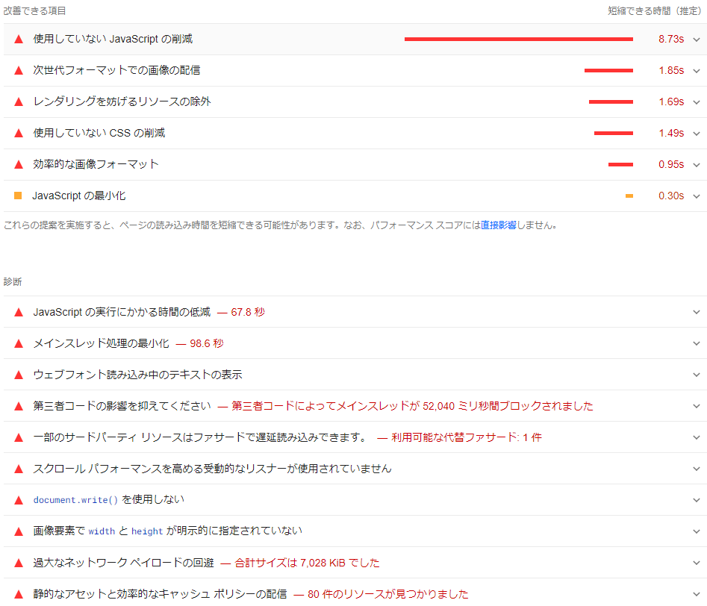
Task: Click warning triangle beside document.write() row
Action: (19, 500)
